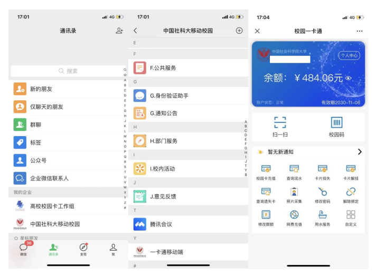375x276 pixels.
Task: Open 新的朋友 entry
Action: click(x=69, y=89)
